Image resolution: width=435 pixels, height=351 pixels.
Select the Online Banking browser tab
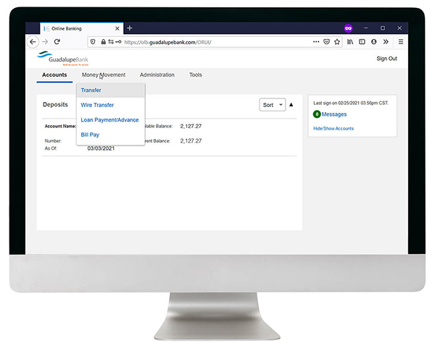click(x=81, y=28)
